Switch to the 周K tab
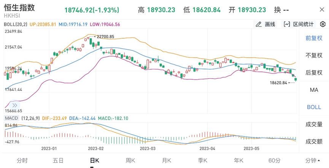Screen dimensions: 329x168 [130, 160]
